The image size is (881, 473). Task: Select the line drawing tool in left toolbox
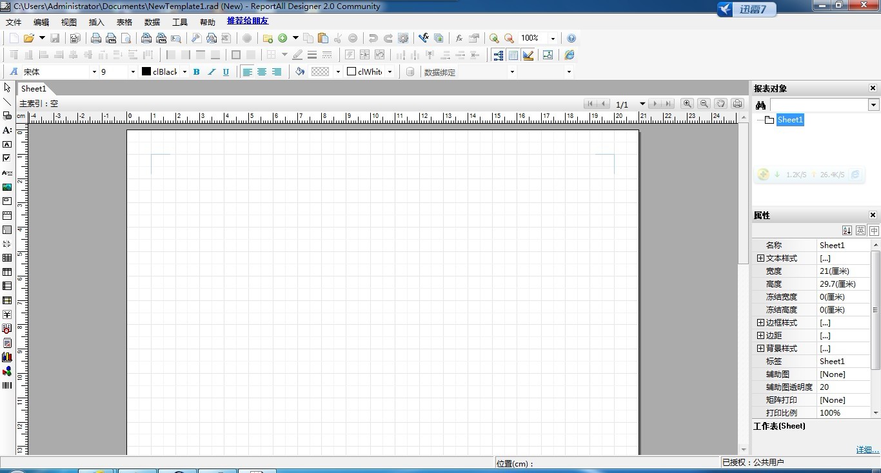pos(7,102)
